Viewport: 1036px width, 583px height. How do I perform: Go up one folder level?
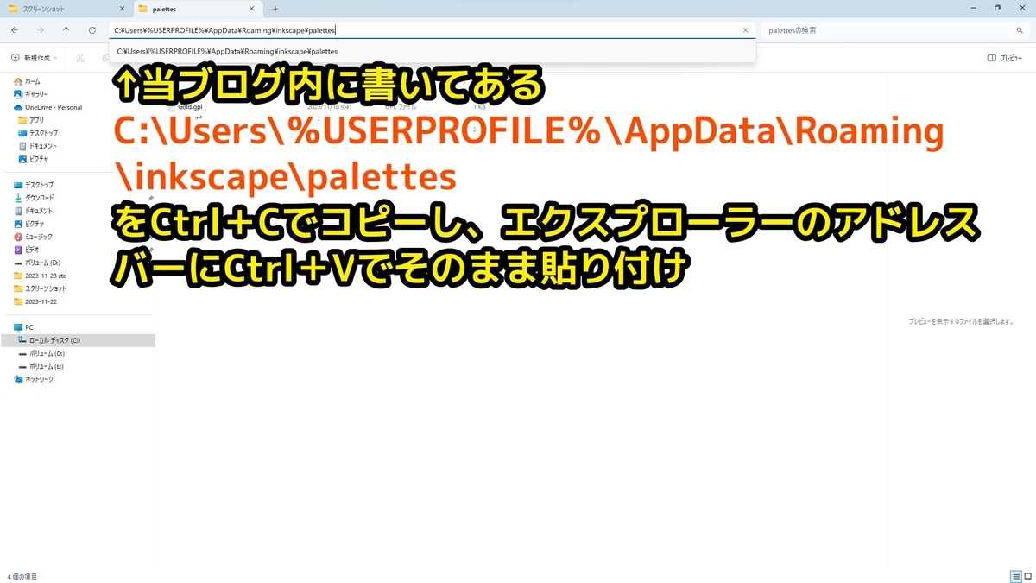66,29
